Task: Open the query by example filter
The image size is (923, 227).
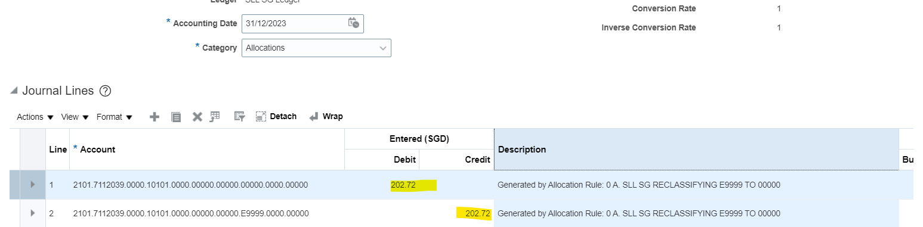Action: [x=239, y=117]
